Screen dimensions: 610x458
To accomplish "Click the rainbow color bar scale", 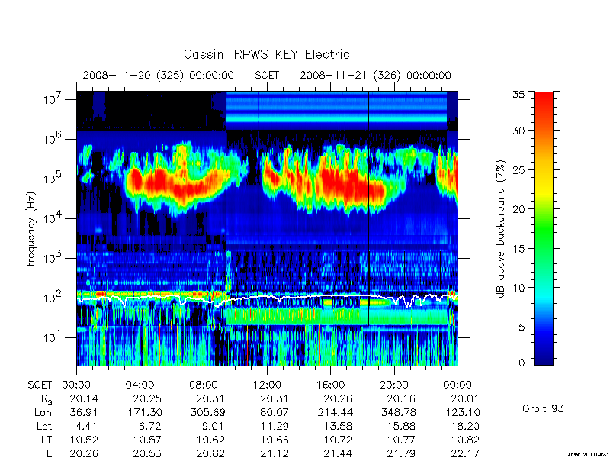I will pos(544,228).
